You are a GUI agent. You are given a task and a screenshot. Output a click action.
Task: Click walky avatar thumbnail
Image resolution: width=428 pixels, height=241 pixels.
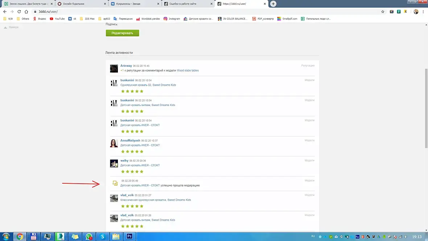tap(114, 163)
